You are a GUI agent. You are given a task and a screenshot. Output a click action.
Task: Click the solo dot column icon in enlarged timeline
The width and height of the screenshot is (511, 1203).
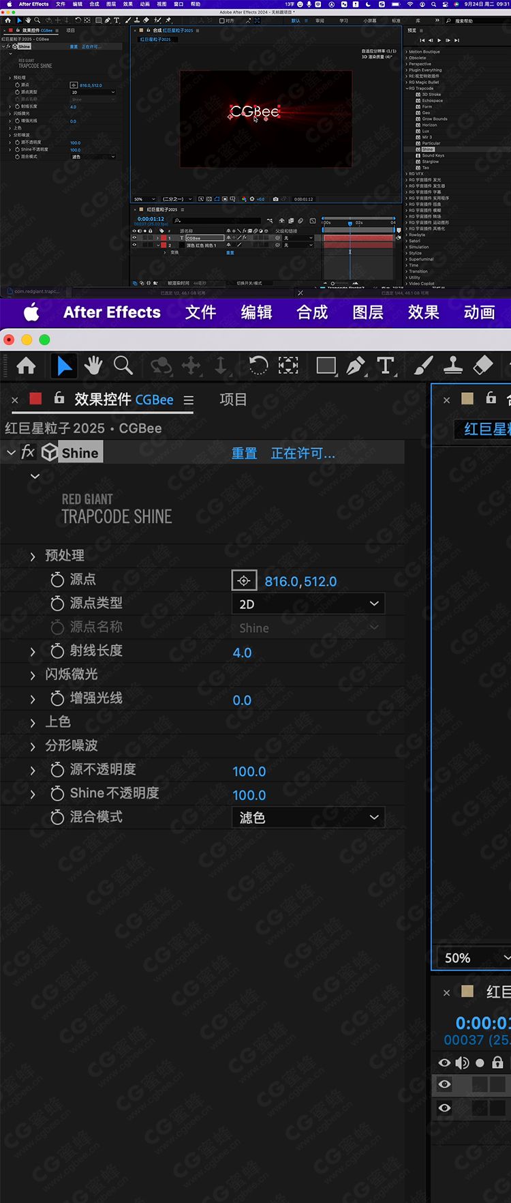click(x=480, y=1063)
